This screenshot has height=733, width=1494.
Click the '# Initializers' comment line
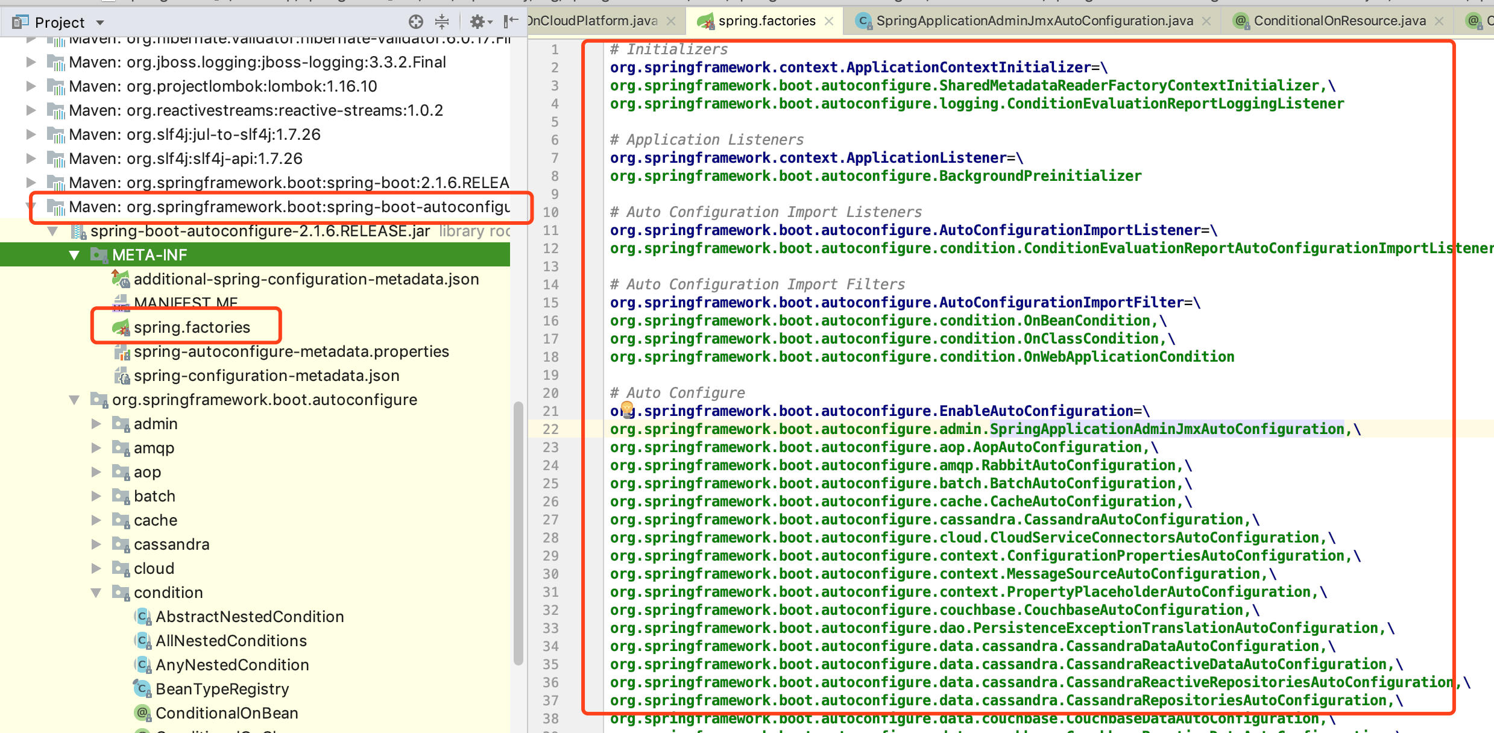[669, 49]
